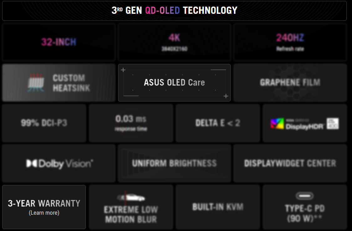Open the Delta E < 2 tile

point(218,123)
